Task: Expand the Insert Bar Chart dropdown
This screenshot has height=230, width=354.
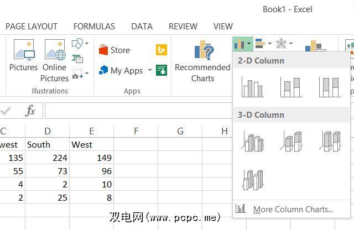Action: click(x=262, y=44)
